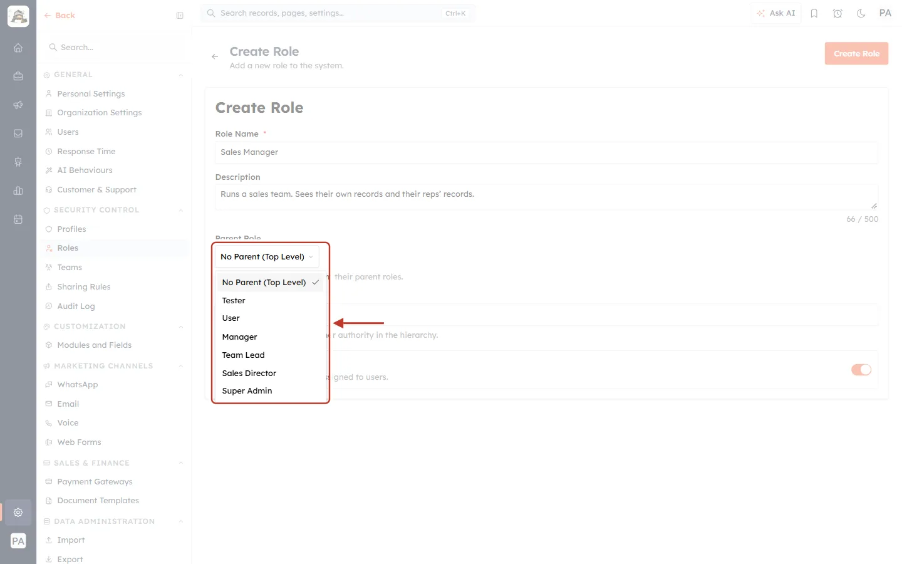The height and width of the screenshot is (564, 902).
Task: Open the briefcase icon in left rail
Action: (x=18, y=76)
